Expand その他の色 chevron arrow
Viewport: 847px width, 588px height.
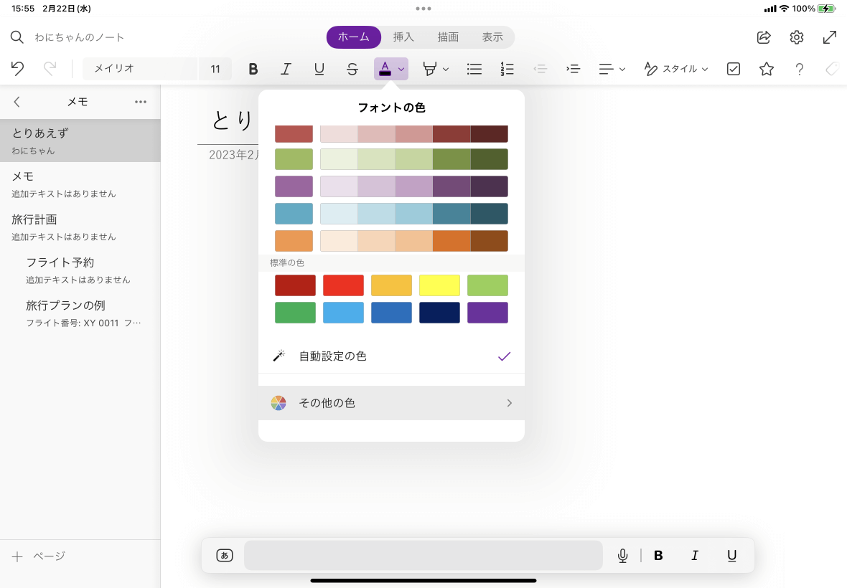click(509, 403)
